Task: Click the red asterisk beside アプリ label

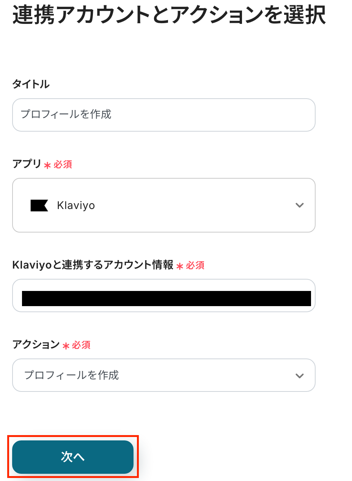Action: click(47, 165)
